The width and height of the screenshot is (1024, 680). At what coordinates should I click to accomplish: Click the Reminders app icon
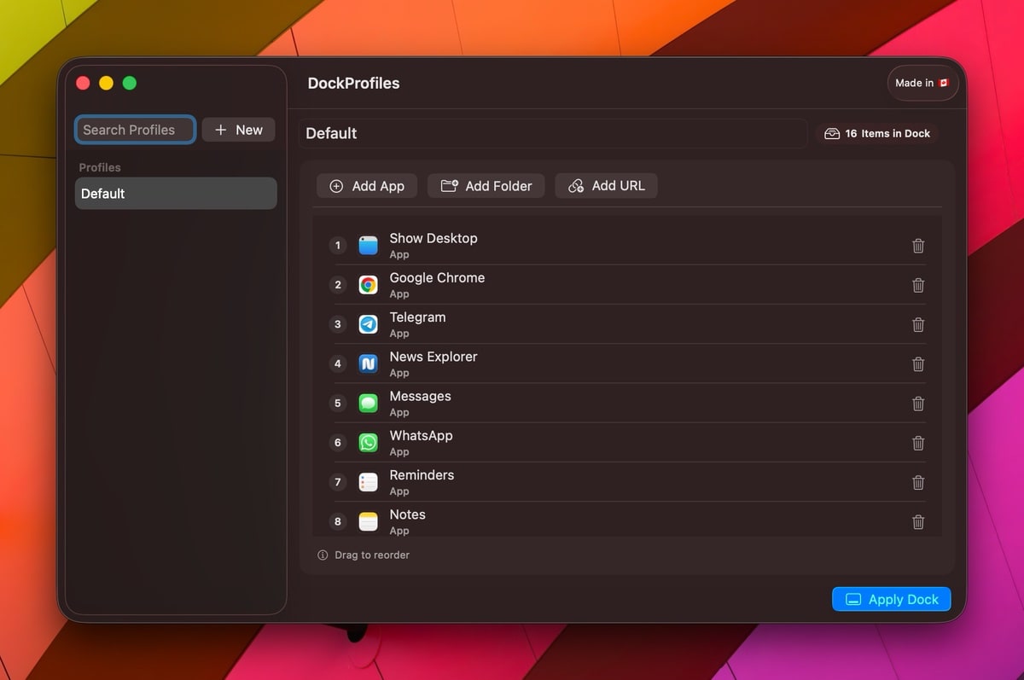[368, 483]
